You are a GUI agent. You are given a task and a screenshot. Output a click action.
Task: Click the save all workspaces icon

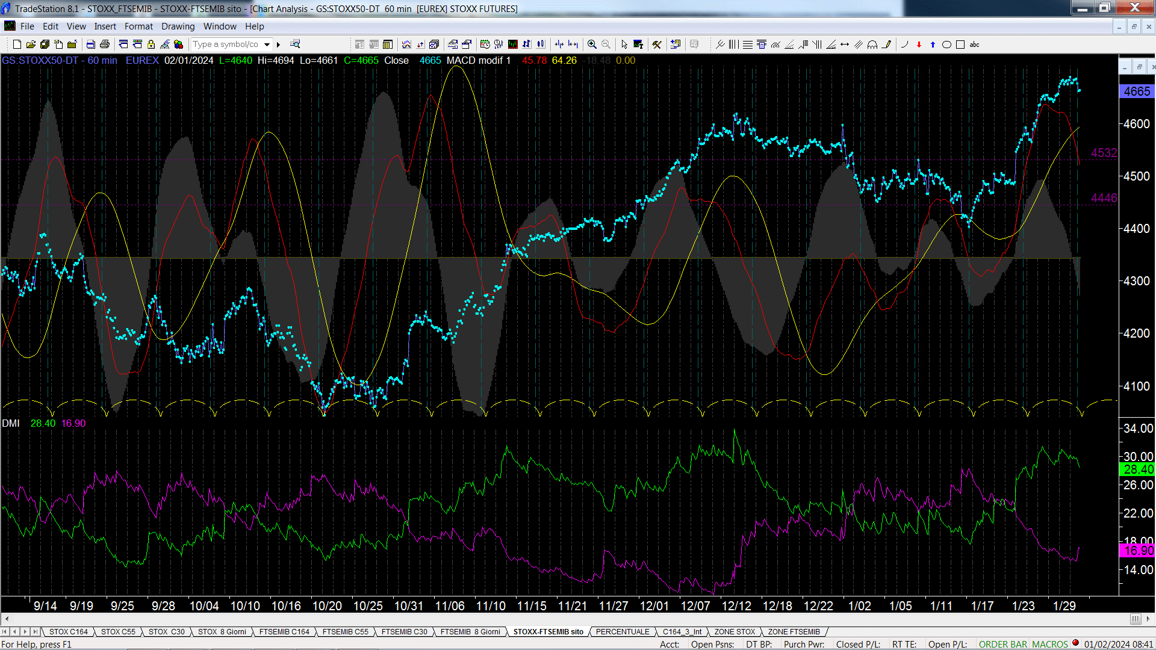click(45, 45)
